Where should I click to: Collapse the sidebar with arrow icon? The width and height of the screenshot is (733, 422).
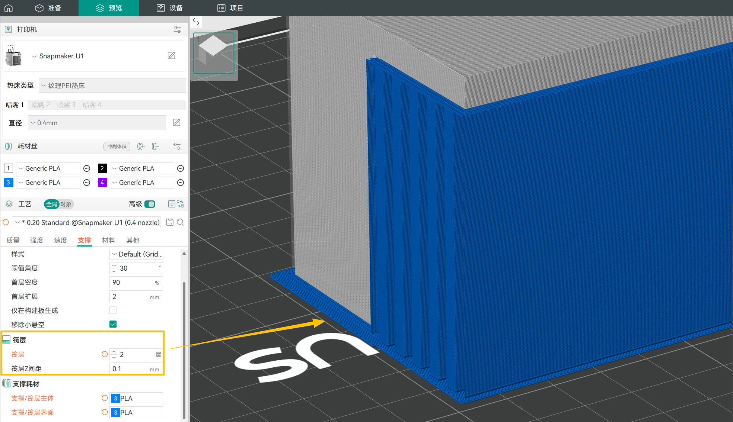pyautogui.click(x=196, y=22)
